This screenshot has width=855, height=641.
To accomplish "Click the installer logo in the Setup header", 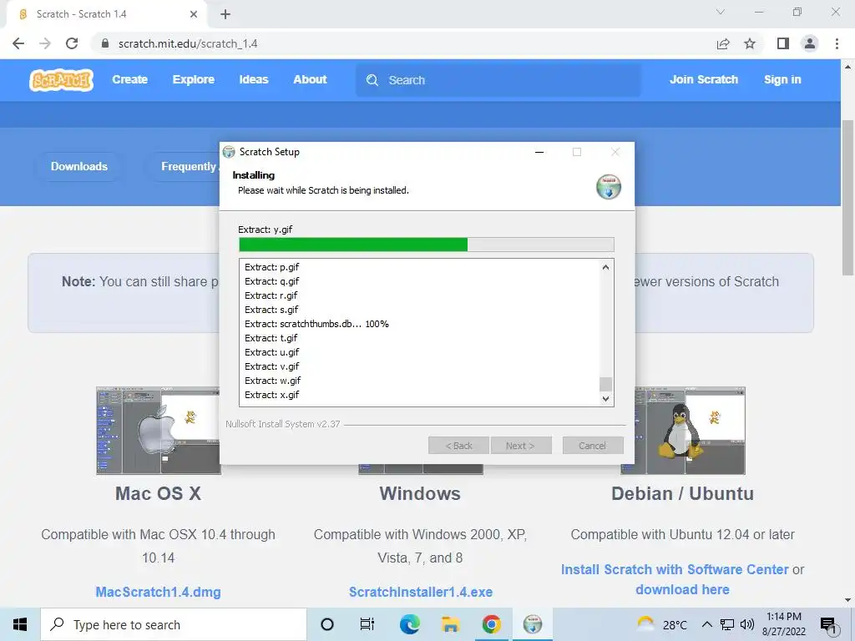I will [609, 187].
